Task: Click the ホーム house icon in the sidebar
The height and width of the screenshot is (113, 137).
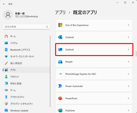Action: [6, 36]
